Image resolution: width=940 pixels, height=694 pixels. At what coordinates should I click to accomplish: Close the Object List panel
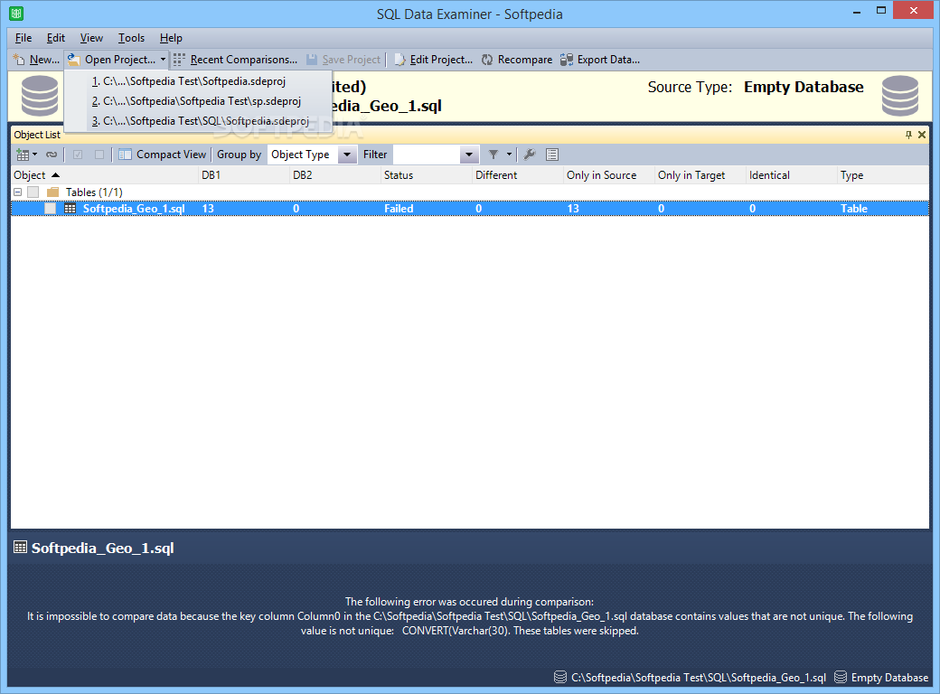(x=922, y=135)
